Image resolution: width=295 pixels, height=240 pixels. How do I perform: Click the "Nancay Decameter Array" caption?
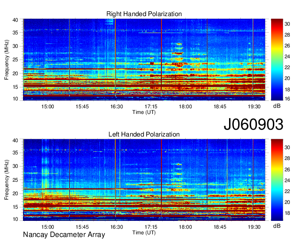coord(64,234)
